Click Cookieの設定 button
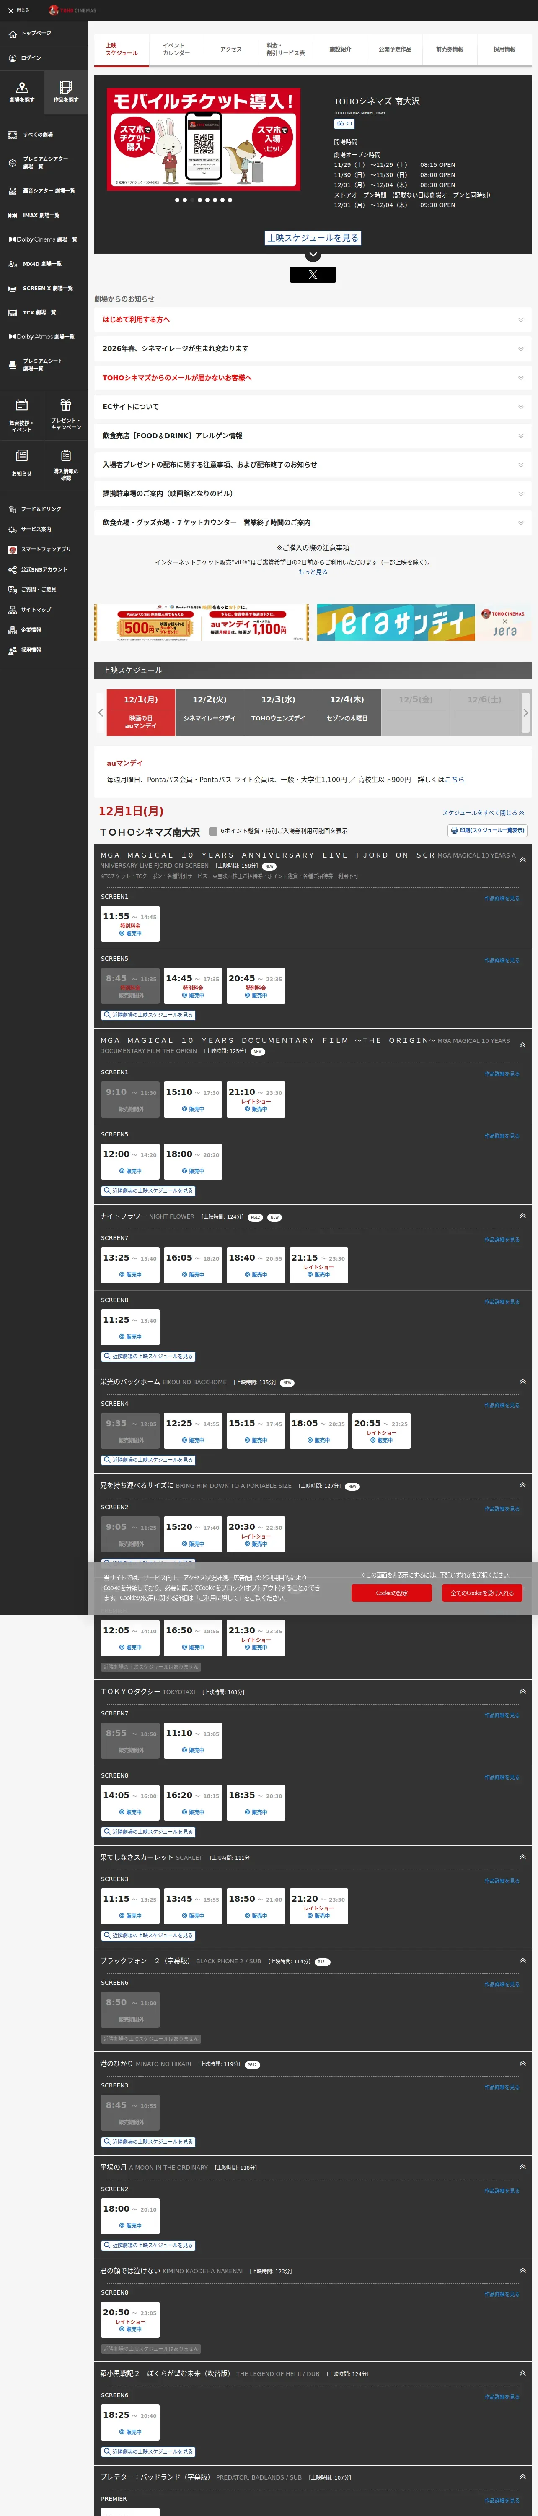Screen dimensions: 538x2516 pos(391,1593)
